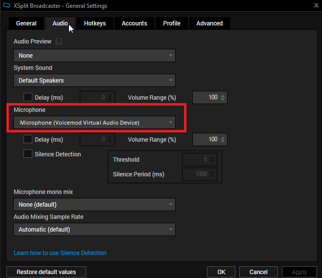Click Restore default values button
This screenshot has height=278, width=322.
click(46, 272)
